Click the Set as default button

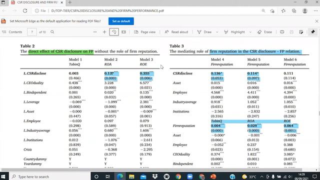click(x=121, y=21)
